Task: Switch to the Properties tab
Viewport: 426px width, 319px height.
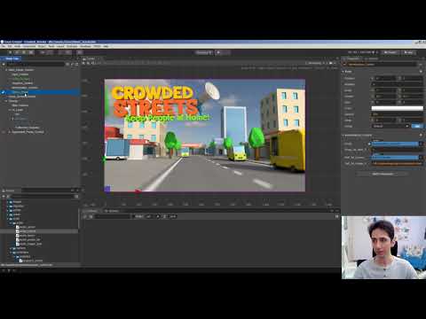Action: click(x=353, y=58)
